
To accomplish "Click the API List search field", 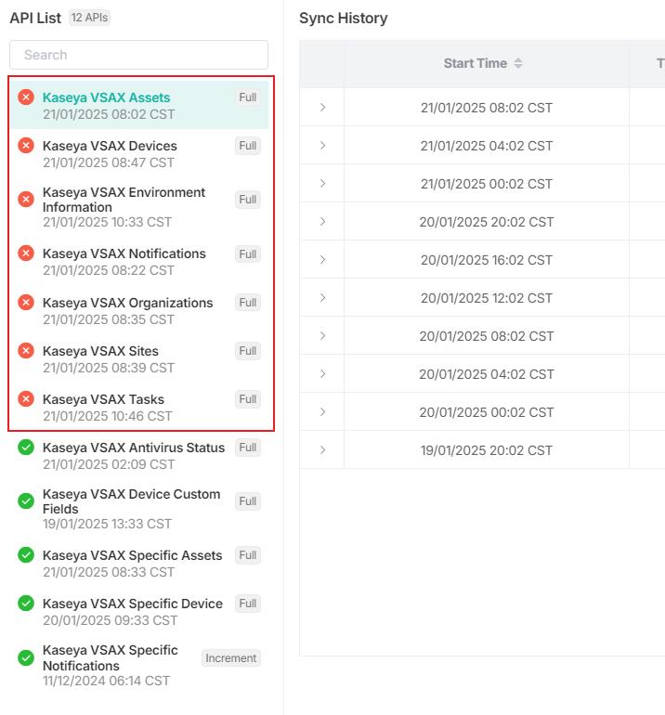I will point(138,55).
